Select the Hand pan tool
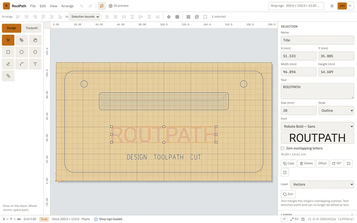The width and height of the screenshot is (357, 223). tap(35, 40)
